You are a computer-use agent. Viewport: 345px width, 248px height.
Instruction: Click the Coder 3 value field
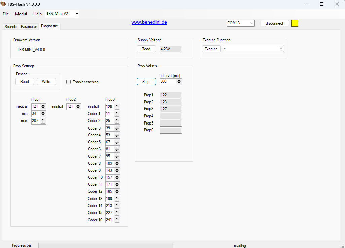click(x=110, y=128)
